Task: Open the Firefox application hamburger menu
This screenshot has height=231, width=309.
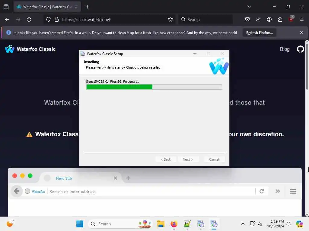Action: tap(302, 19)
